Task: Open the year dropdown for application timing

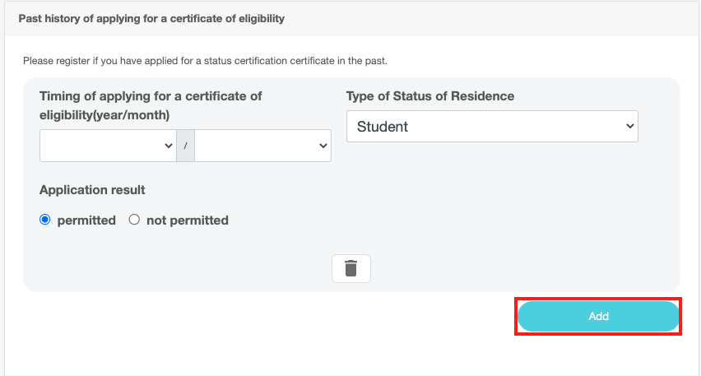Action: (x=108, y=146)
